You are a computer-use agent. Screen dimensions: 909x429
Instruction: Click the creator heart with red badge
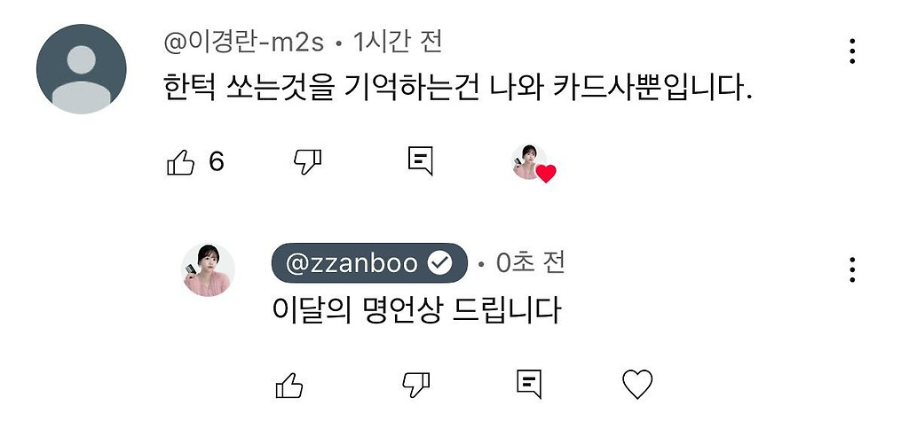534,164
